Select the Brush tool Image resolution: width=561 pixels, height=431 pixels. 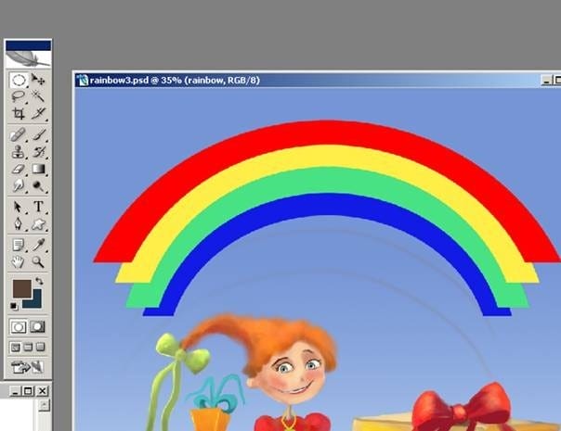point(39,135)
